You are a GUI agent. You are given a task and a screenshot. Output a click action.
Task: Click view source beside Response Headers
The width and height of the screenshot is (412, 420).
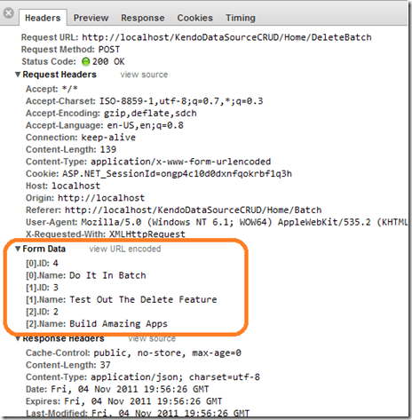pyautogui.click(x=152, y=338)
